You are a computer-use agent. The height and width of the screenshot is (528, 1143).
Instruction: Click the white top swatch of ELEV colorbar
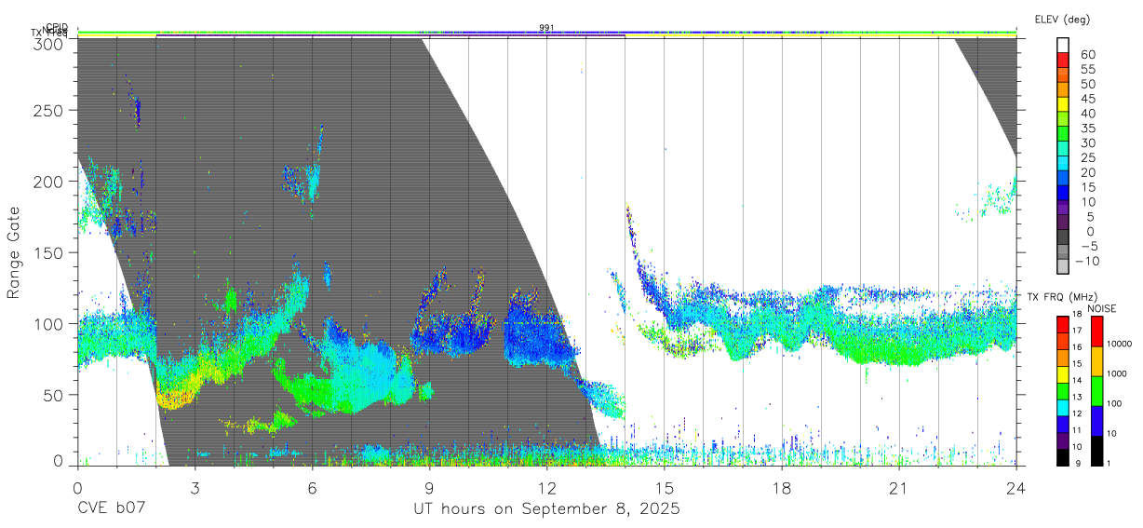[x=1064, y=44]
